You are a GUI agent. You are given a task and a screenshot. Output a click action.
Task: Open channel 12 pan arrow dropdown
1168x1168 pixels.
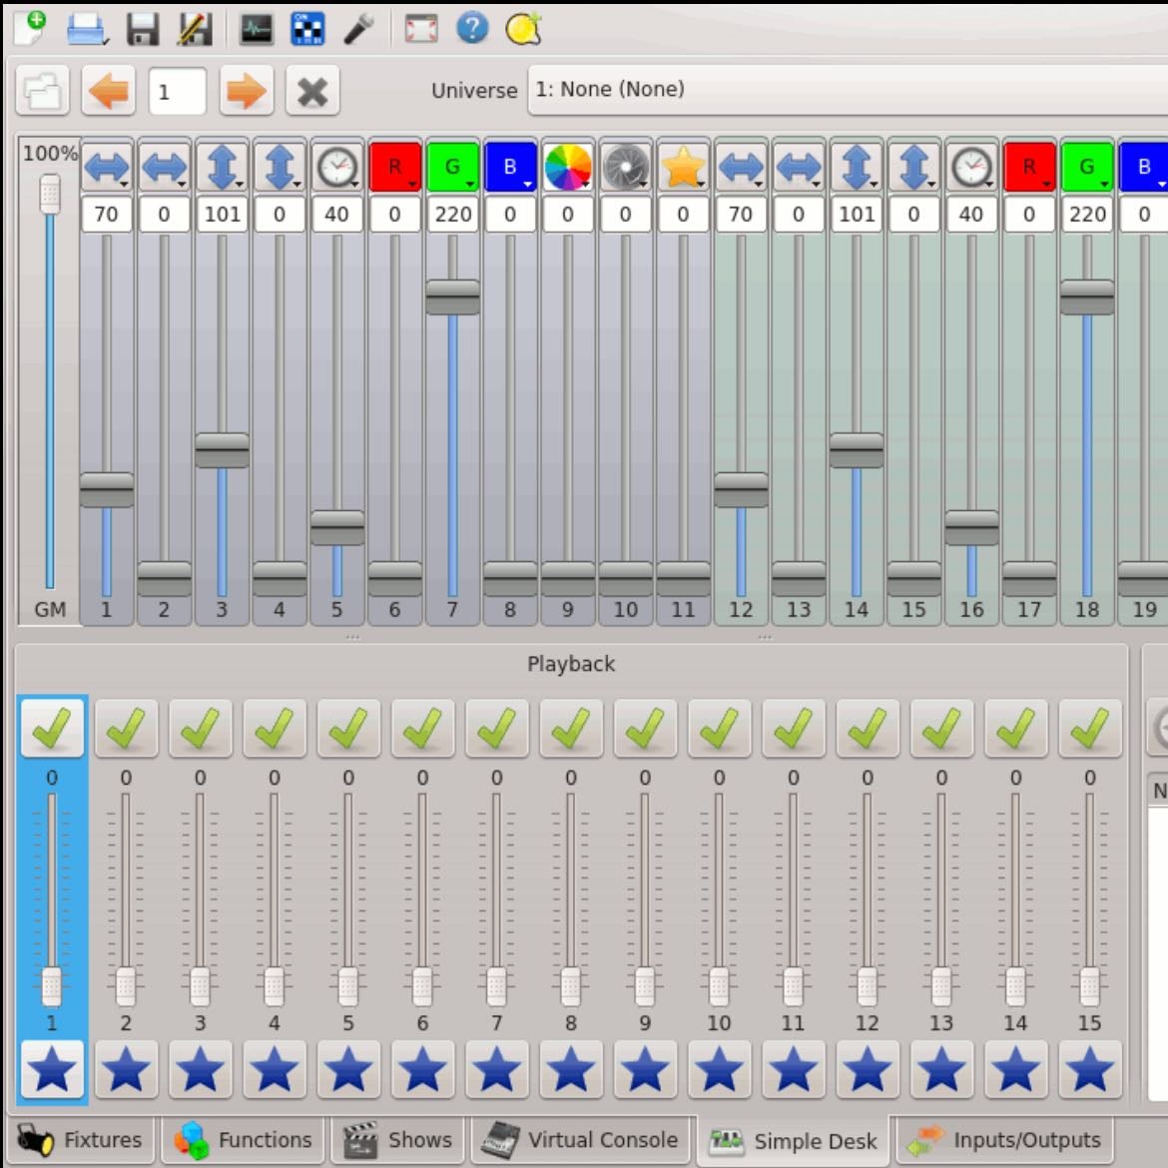pos(741,166)
